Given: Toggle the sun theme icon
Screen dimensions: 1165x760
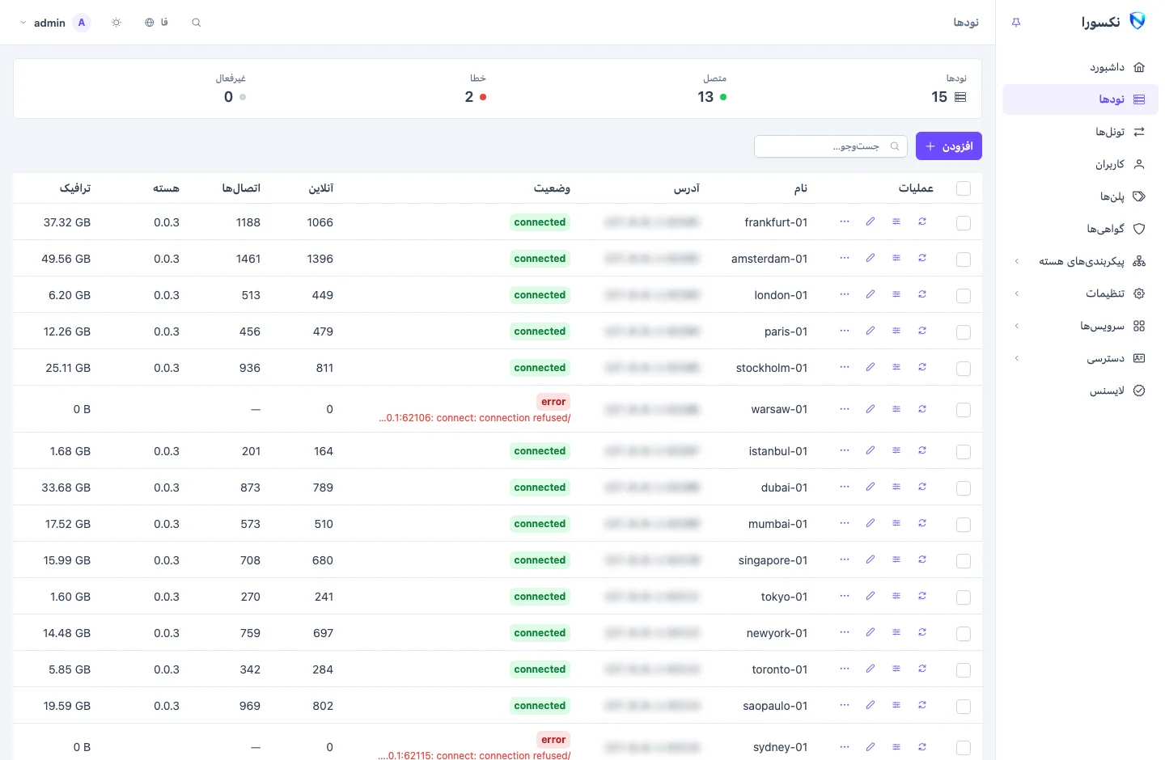Looking at the screenshot, I should pos(116,23).
